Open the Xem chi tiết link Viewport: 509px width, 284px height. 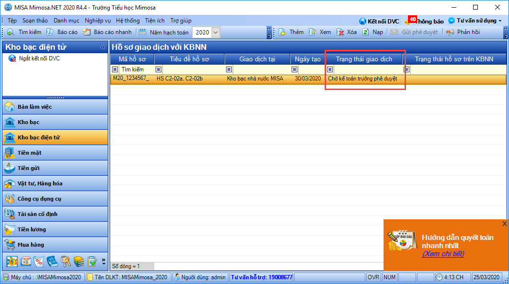click(443, 254)
